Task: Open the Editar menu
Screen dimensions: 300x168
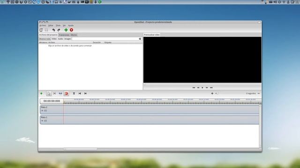Action: pyautogui.click(x=51, y=26)
